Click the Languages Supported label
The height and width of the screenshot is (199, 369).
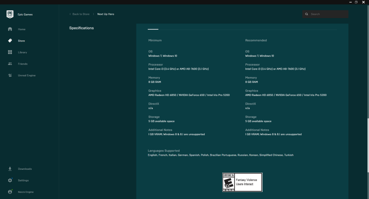tap(164, 151)
